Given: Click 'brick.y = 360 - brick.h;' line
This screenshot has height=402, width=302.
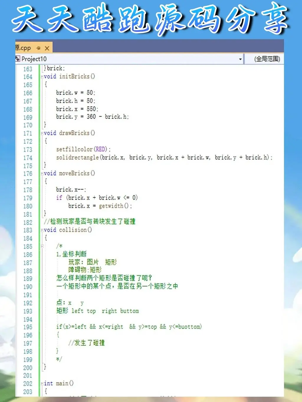Looking at the screenshot, I should point(92,117).
